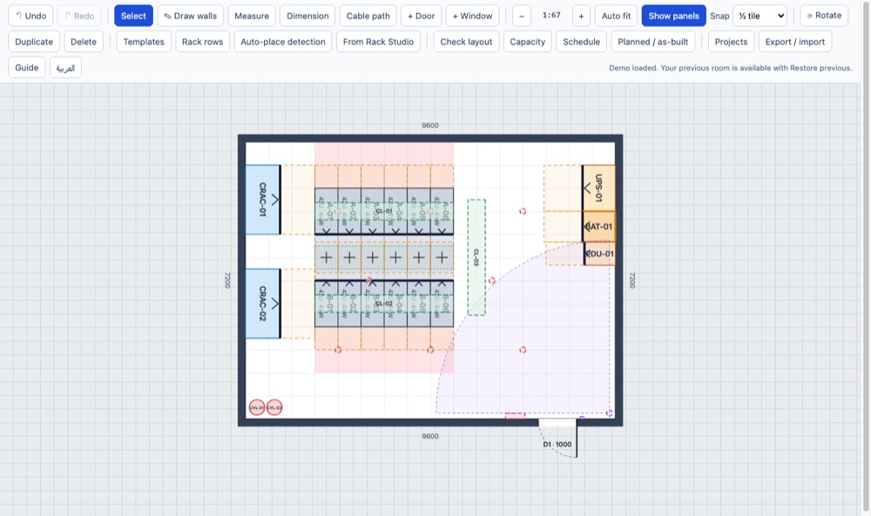
Task: Click the vertical scrollbar on the right edge
Action: [865, 255]
